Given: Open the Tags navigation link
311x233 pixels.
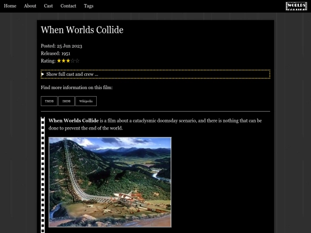Looking at the screenshot, I should point(89,6).
